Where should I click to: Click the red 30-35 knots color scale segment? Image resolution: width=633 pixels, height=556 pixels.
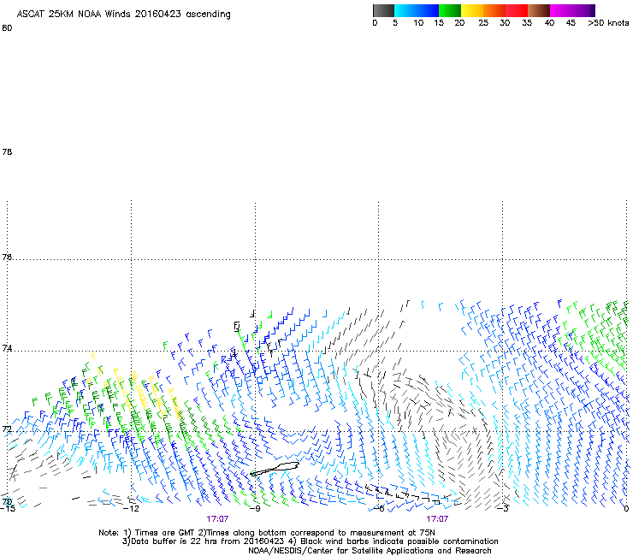[517, 10]
